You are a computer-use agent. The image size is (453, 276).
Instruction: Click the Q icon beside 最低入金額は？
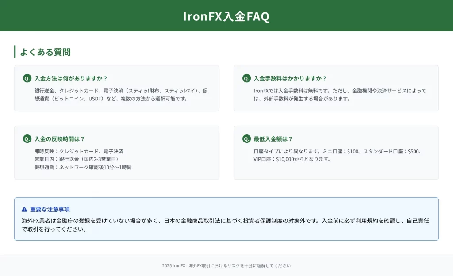[246, 139]
